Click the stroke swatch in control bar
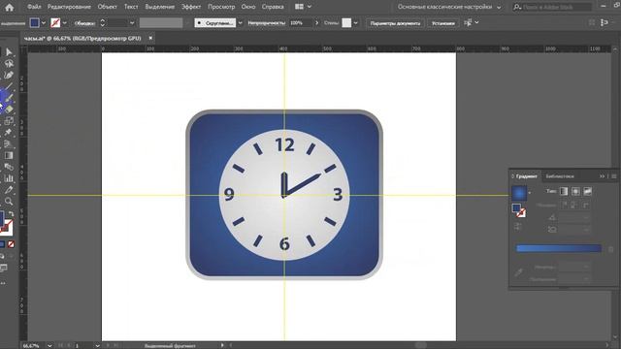The height and width of the screenshot is (349, 621). click(x=55, y=23)
